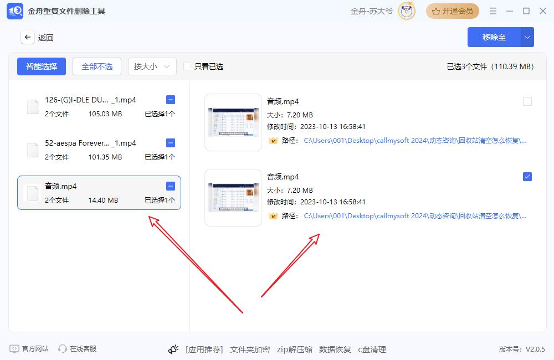554x360 pixels.
Task: Open file path of first 音频.mp4
Action: tap(415, 141)
